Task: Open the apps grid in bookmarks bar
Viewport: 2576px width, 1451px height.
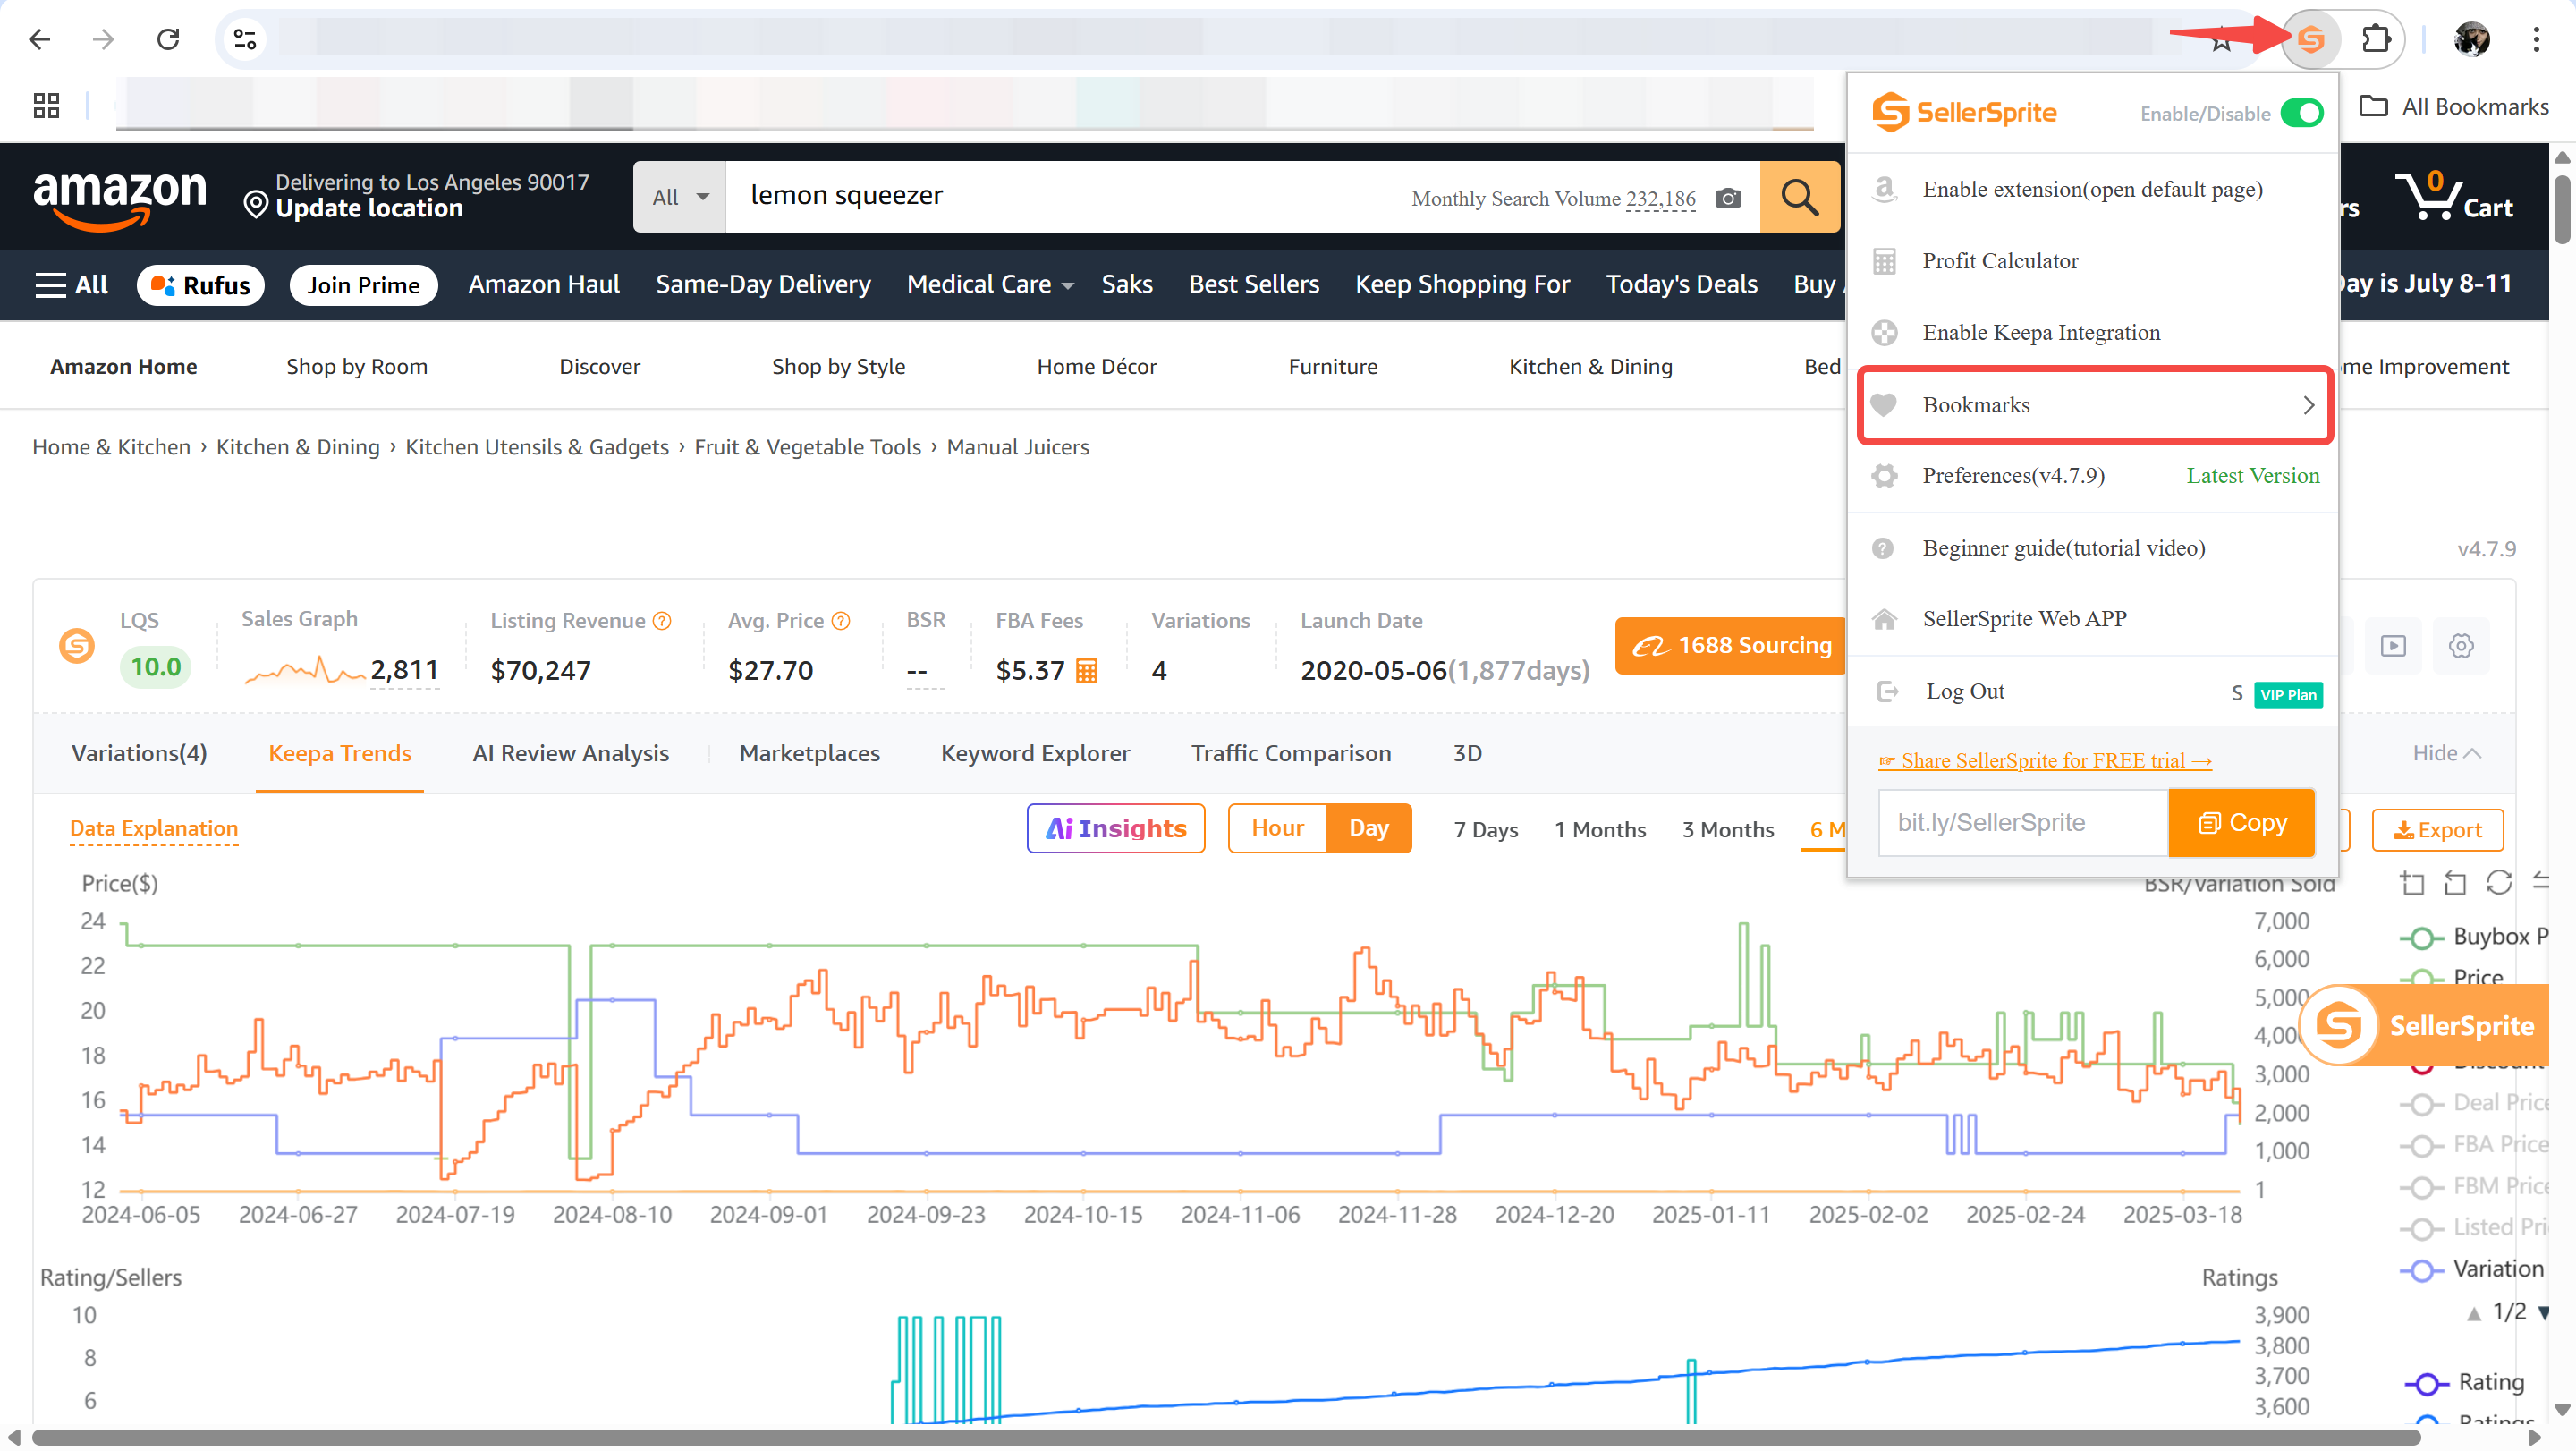Action: coord(46,105)
